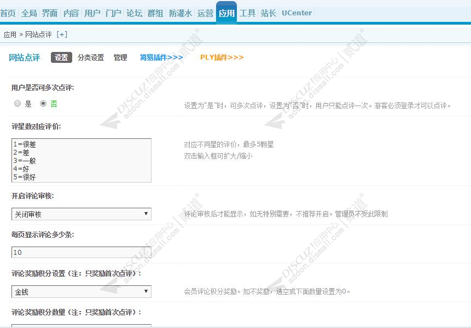Click the 网站点评 breadcrumb text

[38, 34]
